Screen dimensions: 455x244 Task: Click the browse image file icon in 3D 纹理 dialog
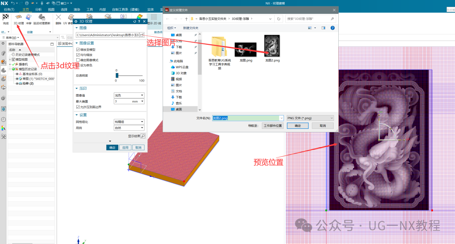click(142, 35)
